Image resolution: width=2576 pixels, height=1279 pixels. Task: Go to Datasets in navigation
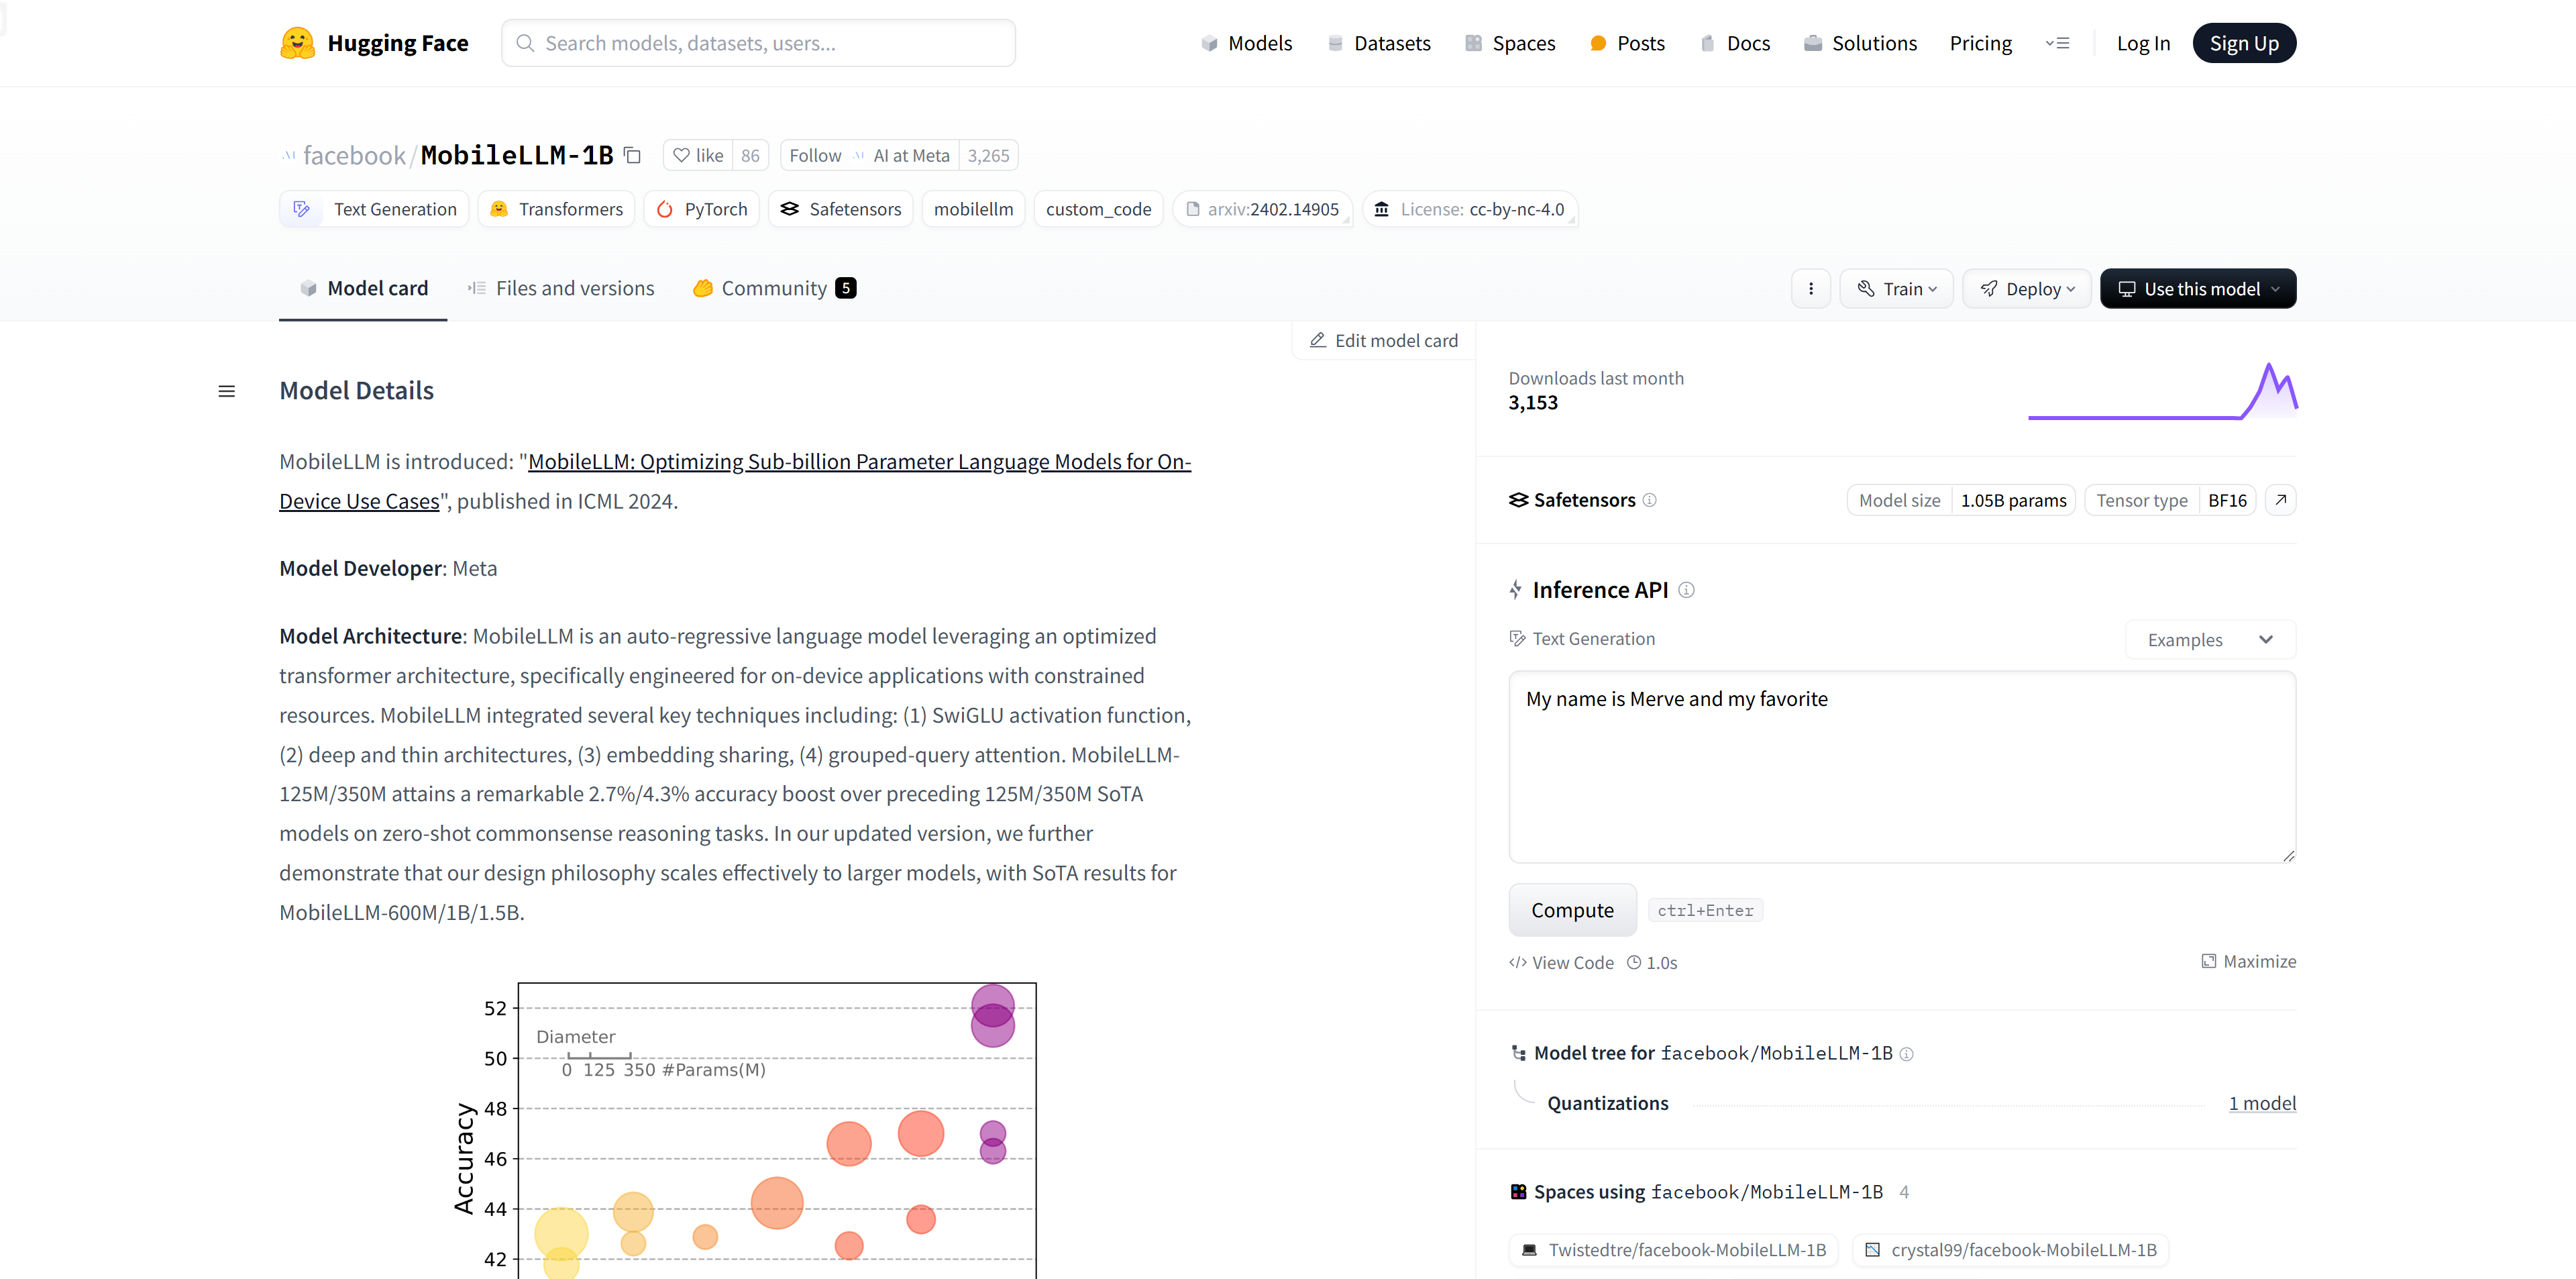(x=1379, y=43)
